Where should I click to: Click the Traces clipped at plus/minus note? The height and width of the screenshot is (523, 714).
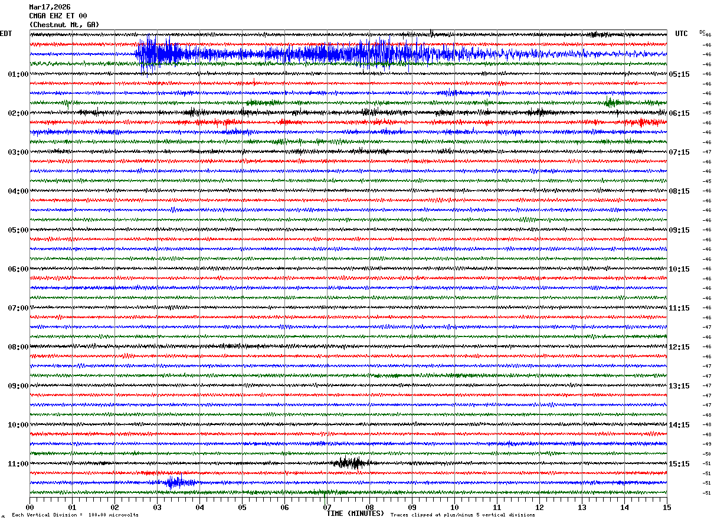463,515
